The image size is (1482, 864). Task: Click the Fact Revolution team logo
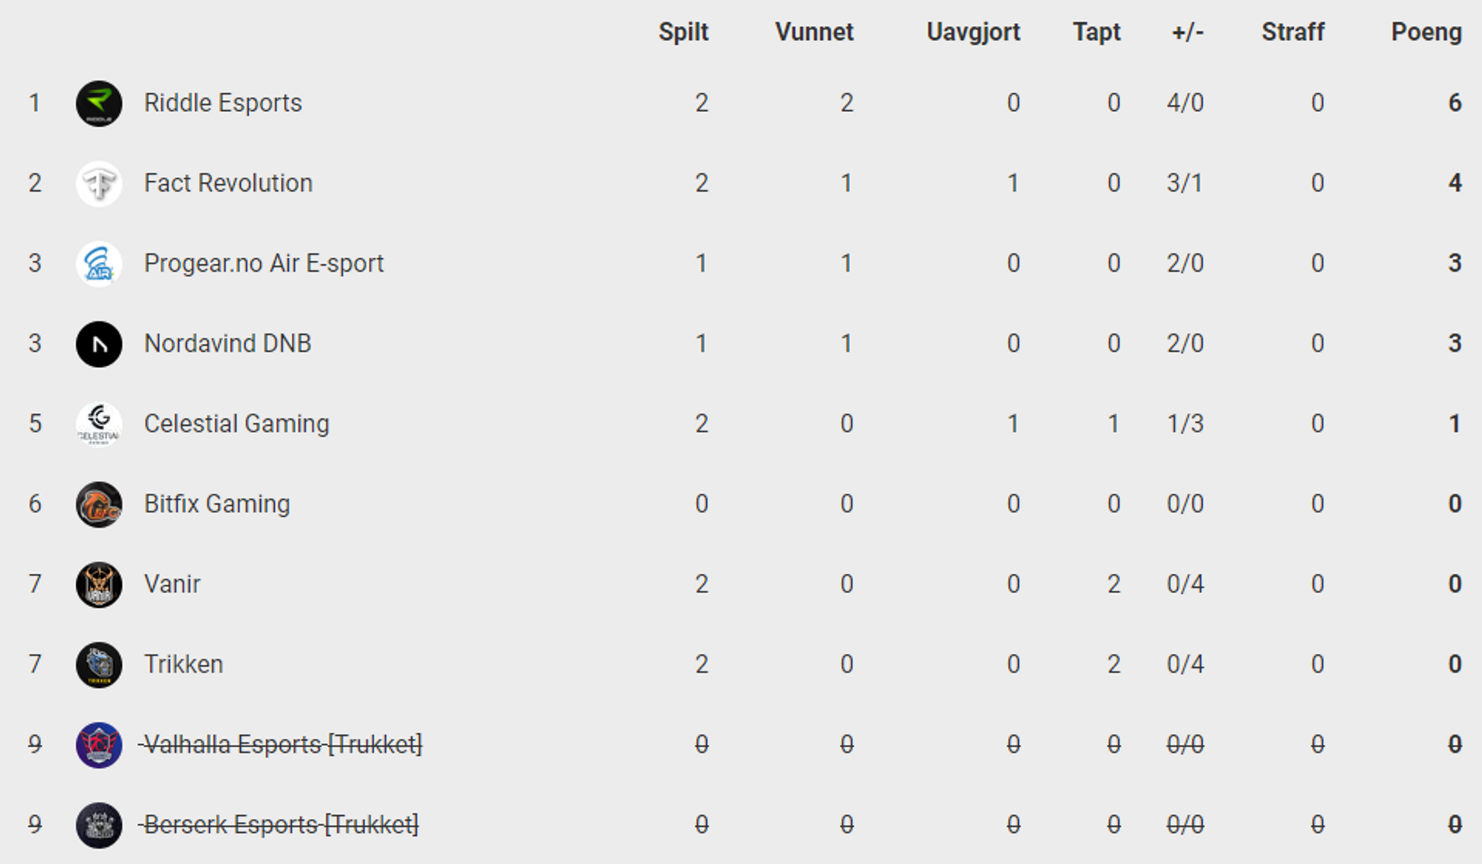[99, 184]
